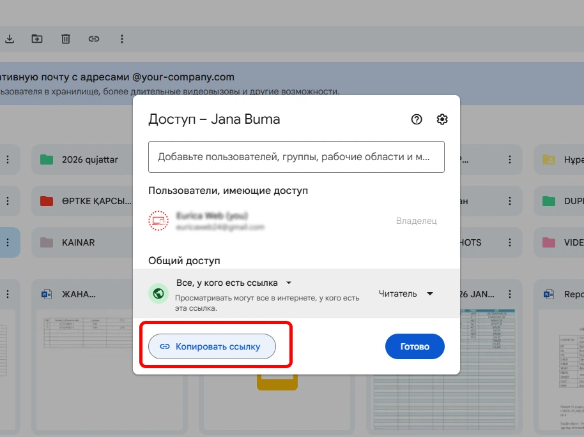Click the dialog title Доступ – Jana Buma
Image resolution: width=584 pixels, height=437 pixels.
(x=214, y=119)
